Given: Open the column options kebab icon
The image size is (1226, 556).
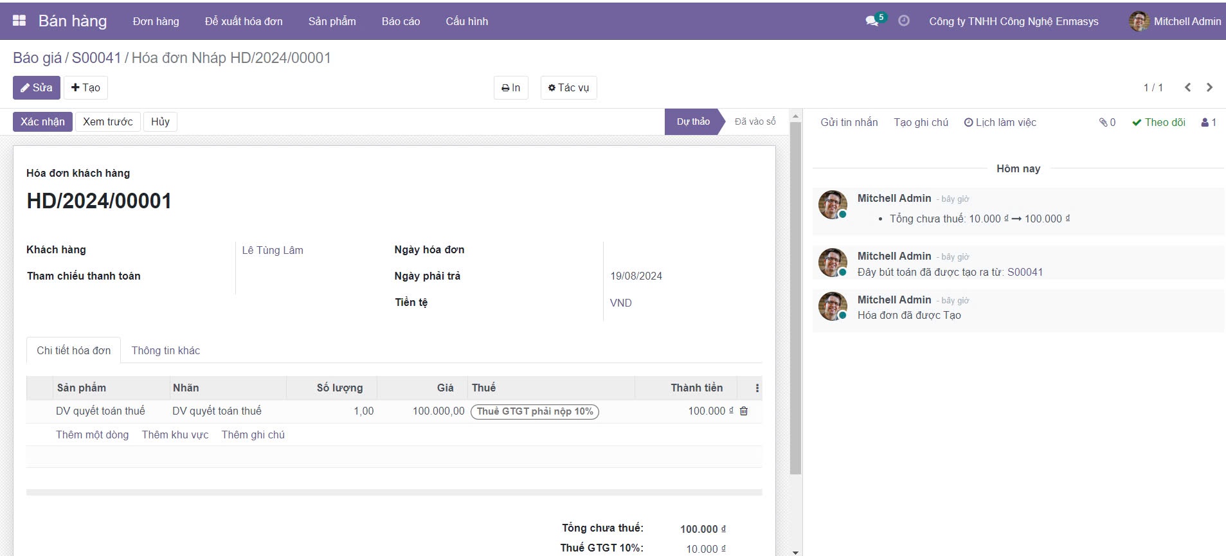Looking at the screenshot, I should tap(757, 388).
